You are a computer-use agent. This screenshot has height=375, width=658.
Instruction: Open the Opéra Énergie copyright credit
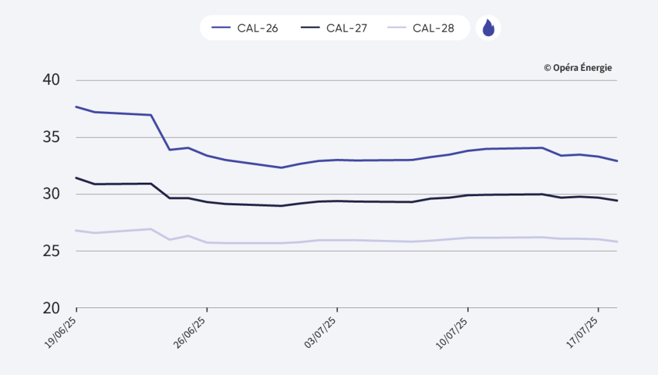(x=578, y=68)
